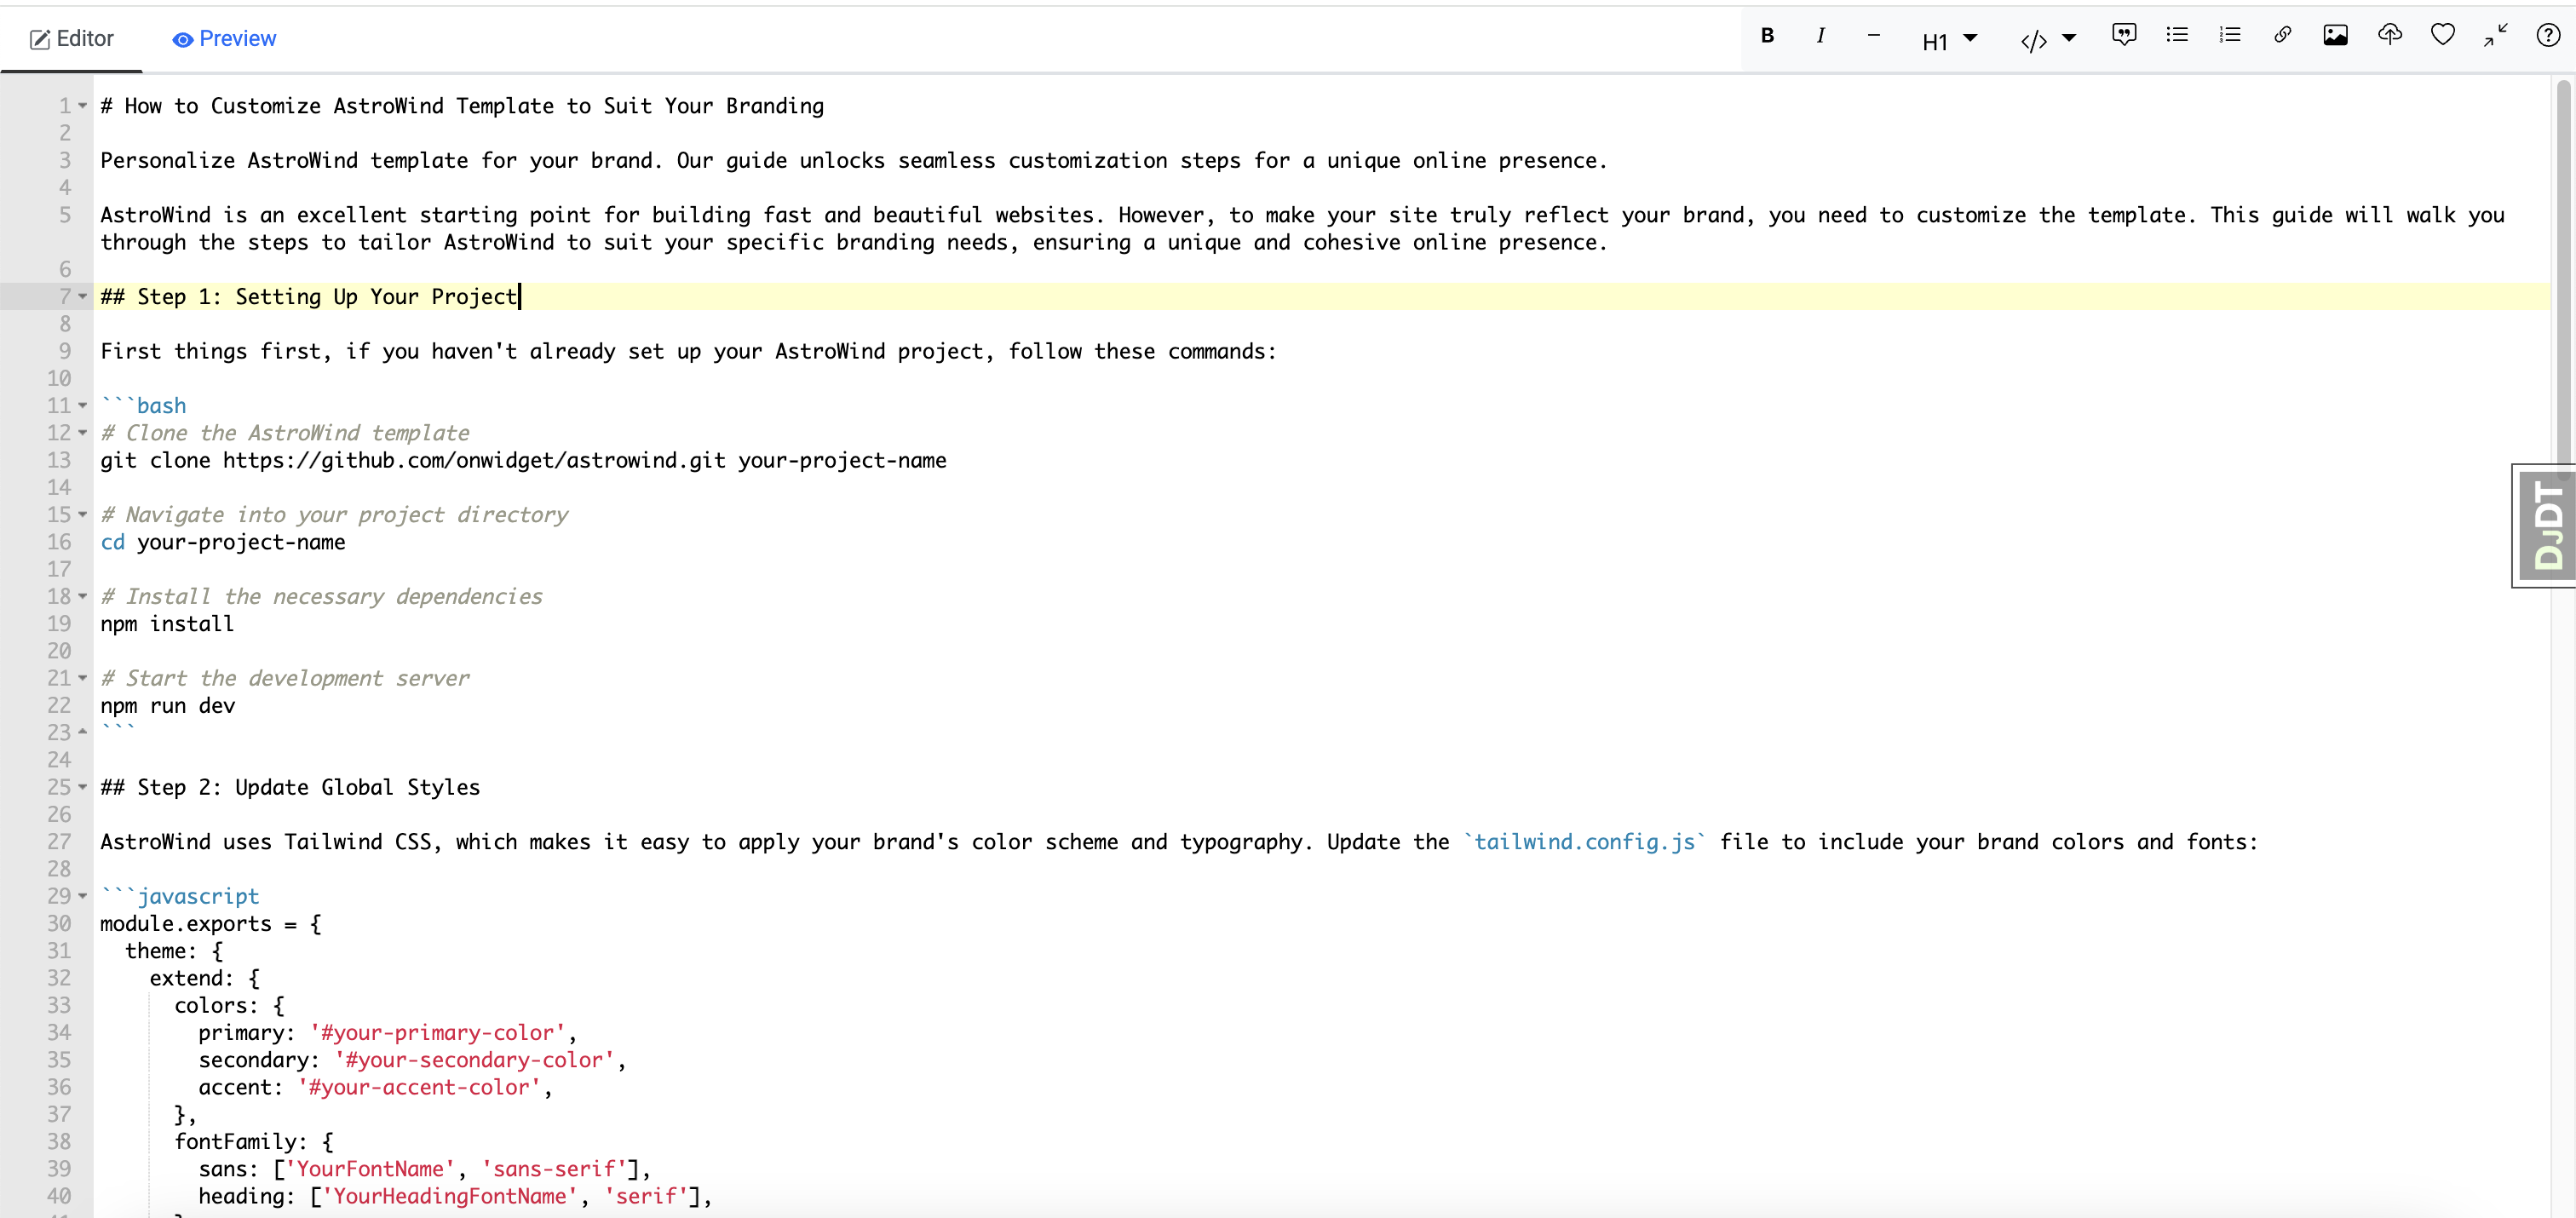Click the 'cd your-project-name' line
Screen dimensions: 2576x1218
pos(223,542)
